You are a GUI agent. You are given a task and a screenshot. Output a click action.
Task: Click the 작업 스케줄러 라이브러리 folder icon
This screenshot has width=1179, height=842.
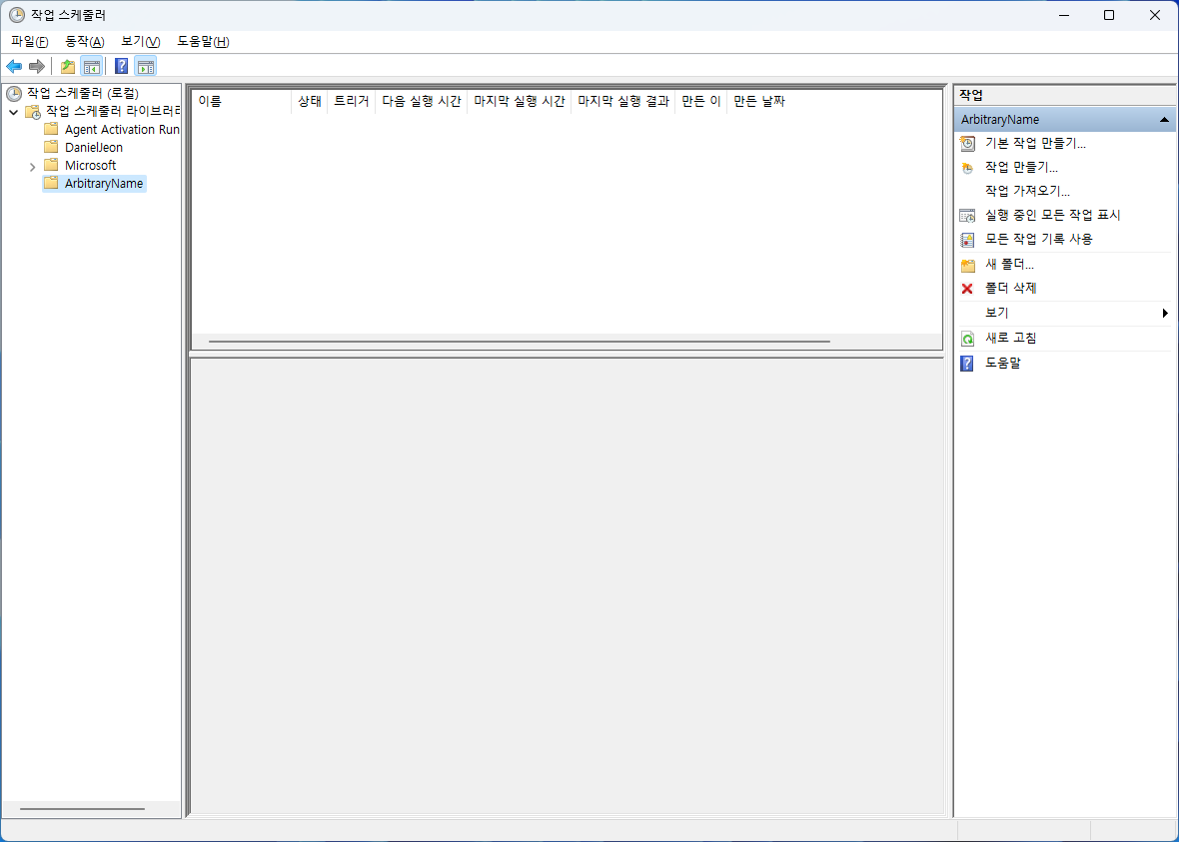[33, 111]
